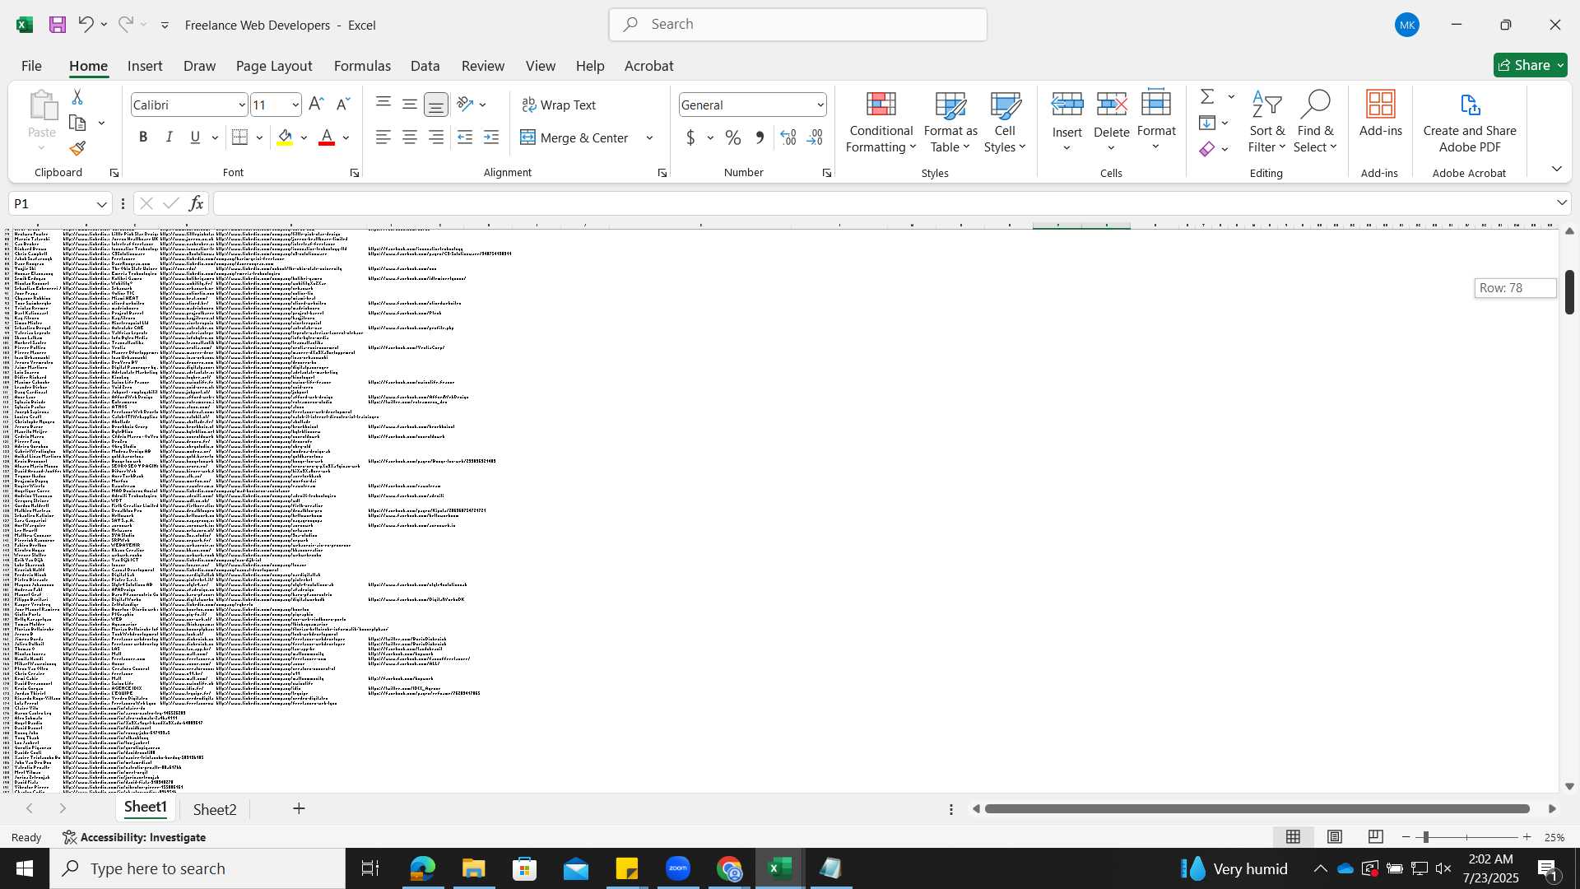Open Cell Styles menu

[x=1005, y=123]
